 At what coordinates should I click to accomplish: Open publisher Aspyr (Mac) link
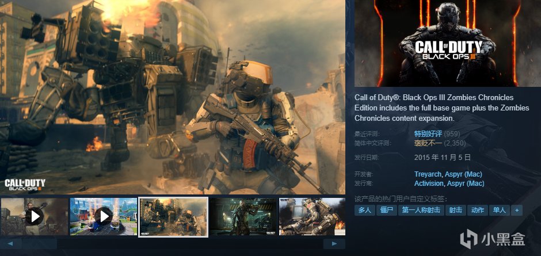[x=466, y=184]
